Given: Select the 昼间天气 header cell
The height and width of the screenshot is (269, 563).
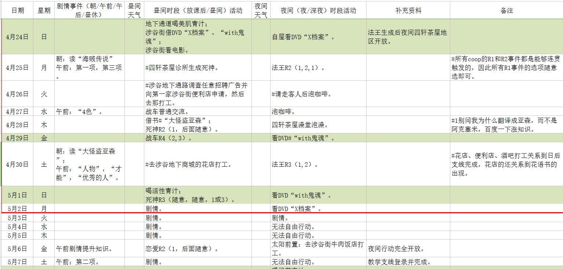Looking at the screenshot, I should pyautogui.click(x=135, y=10).
